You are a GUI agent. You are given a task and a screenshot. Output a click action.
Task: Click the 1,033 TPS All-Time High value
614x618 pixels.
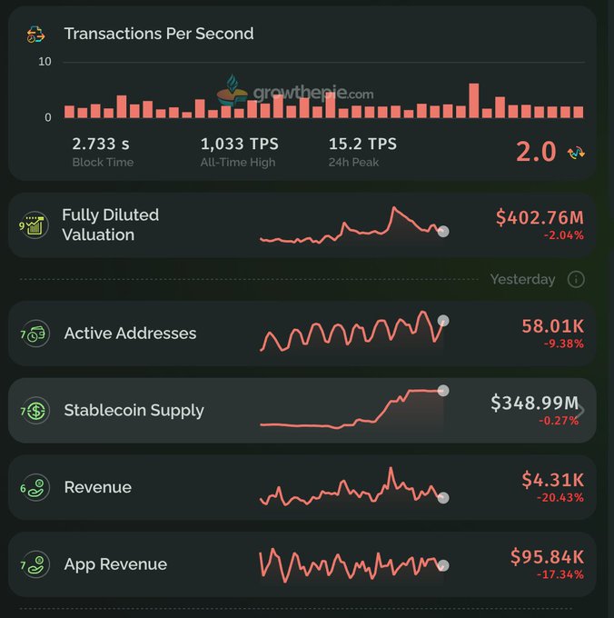[240, 144]
